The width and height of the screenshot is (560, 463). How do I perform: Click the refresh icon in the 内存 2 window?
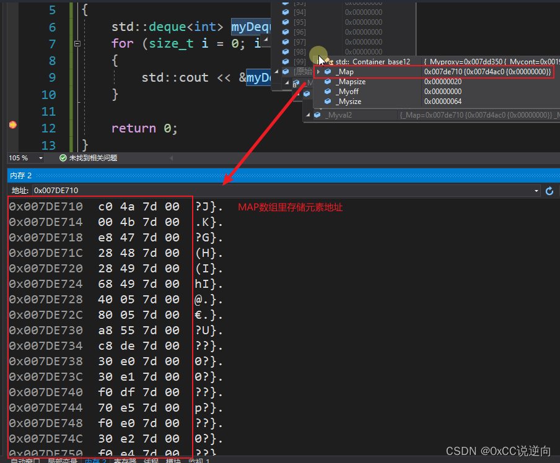click(x=549, y=191)
